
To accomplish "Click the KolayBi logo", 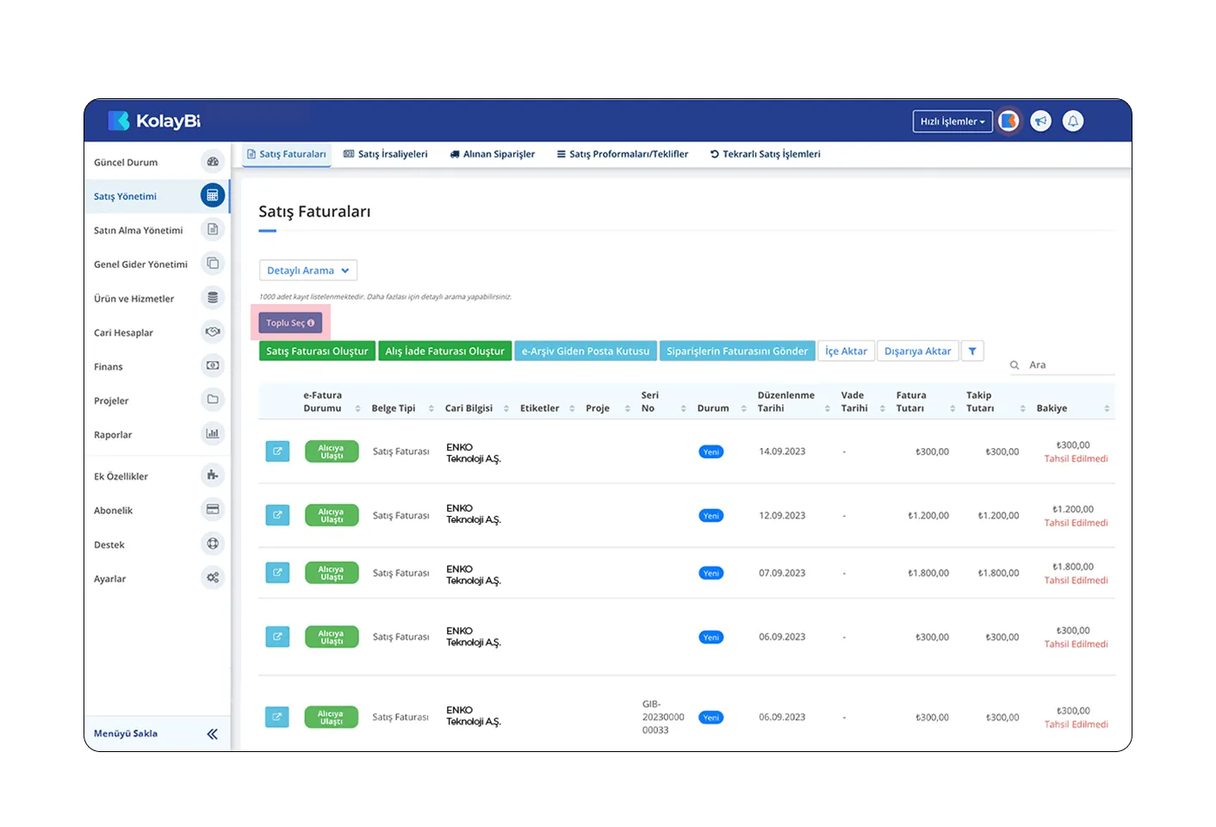I will pos(154,121).
